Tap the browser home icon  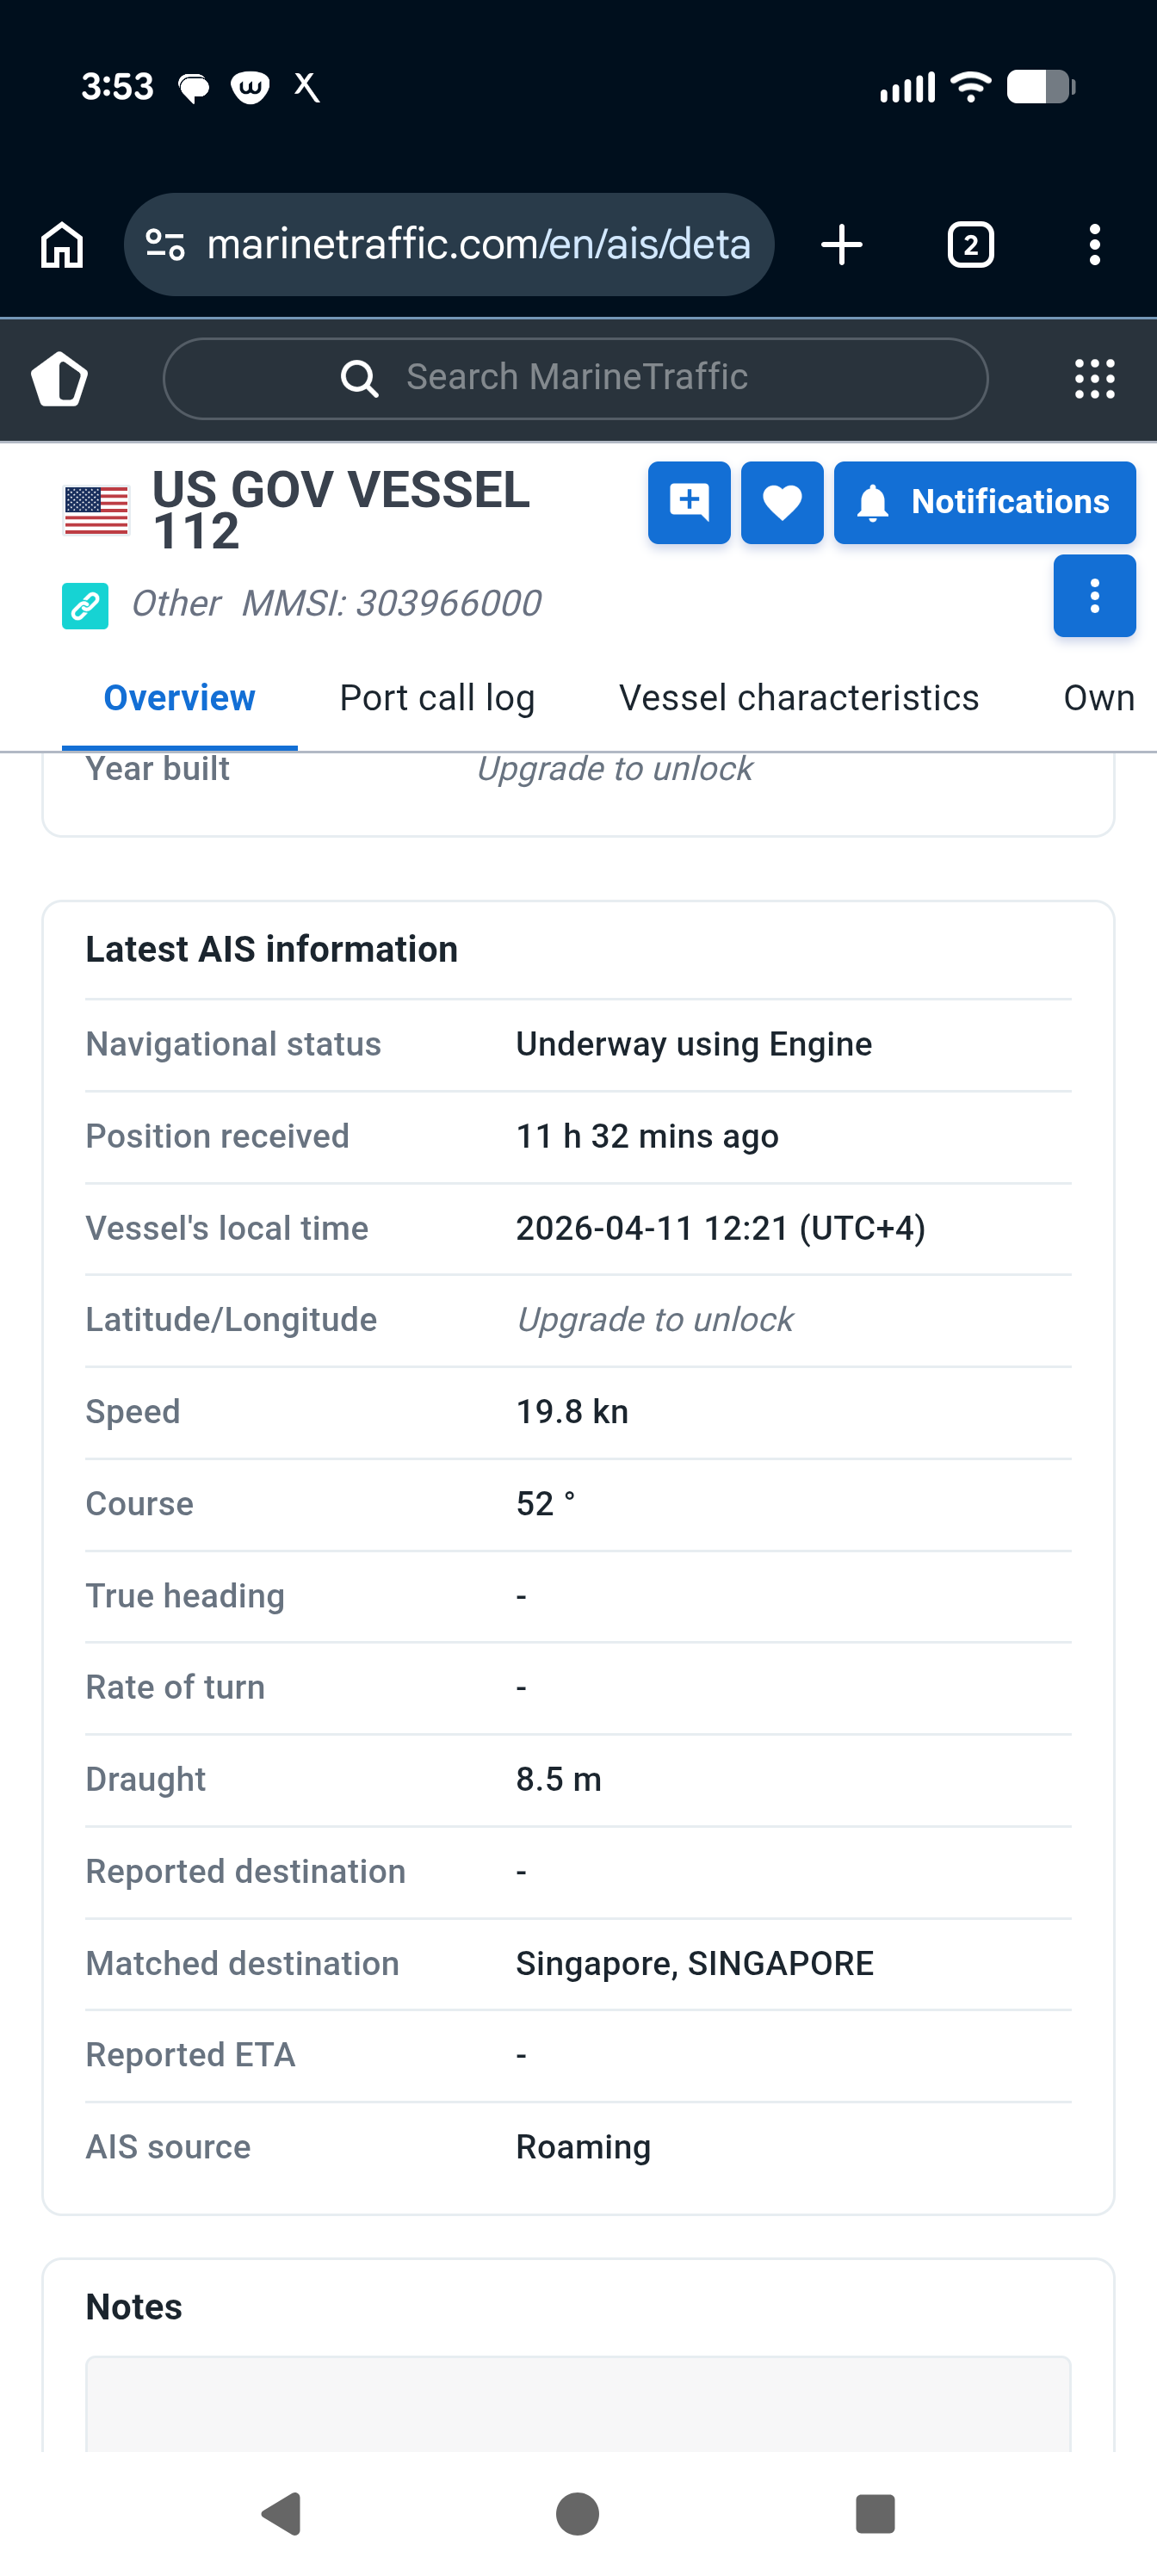62,245
